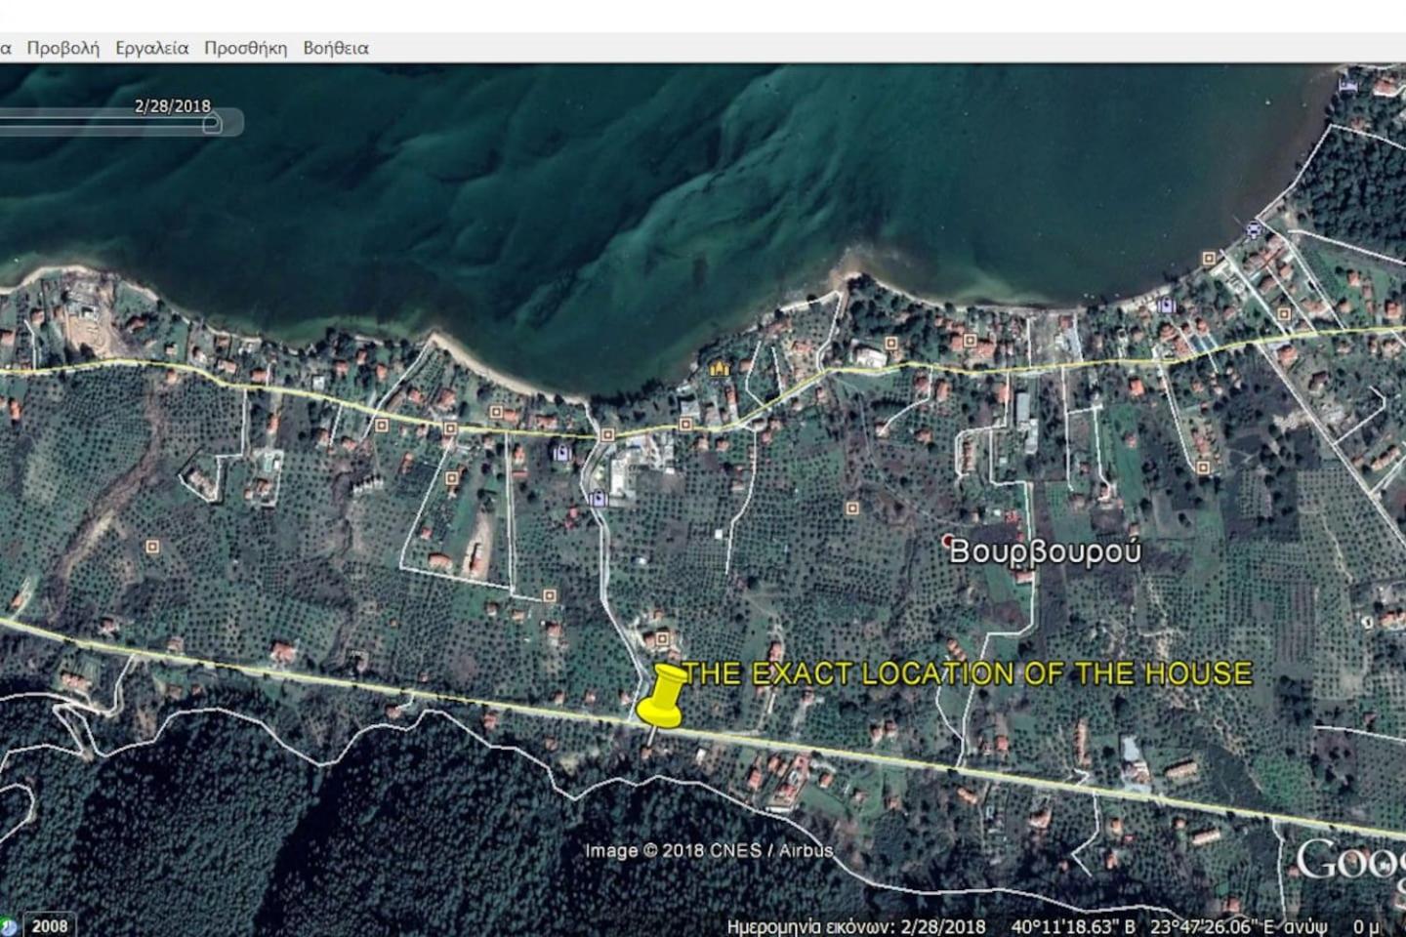Open the Προβολή menu
The image size is (1406, 937).
pyautogui.click(x=62, y=48)
